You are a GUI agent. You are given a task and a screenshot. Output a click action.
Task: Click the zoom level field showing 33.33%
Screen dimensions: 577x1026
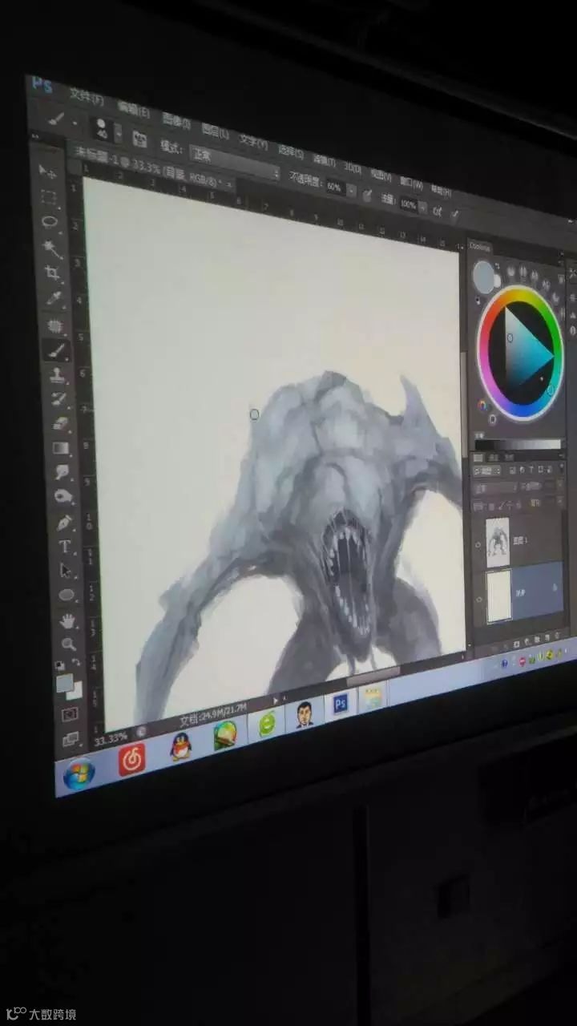pos(110,738)
